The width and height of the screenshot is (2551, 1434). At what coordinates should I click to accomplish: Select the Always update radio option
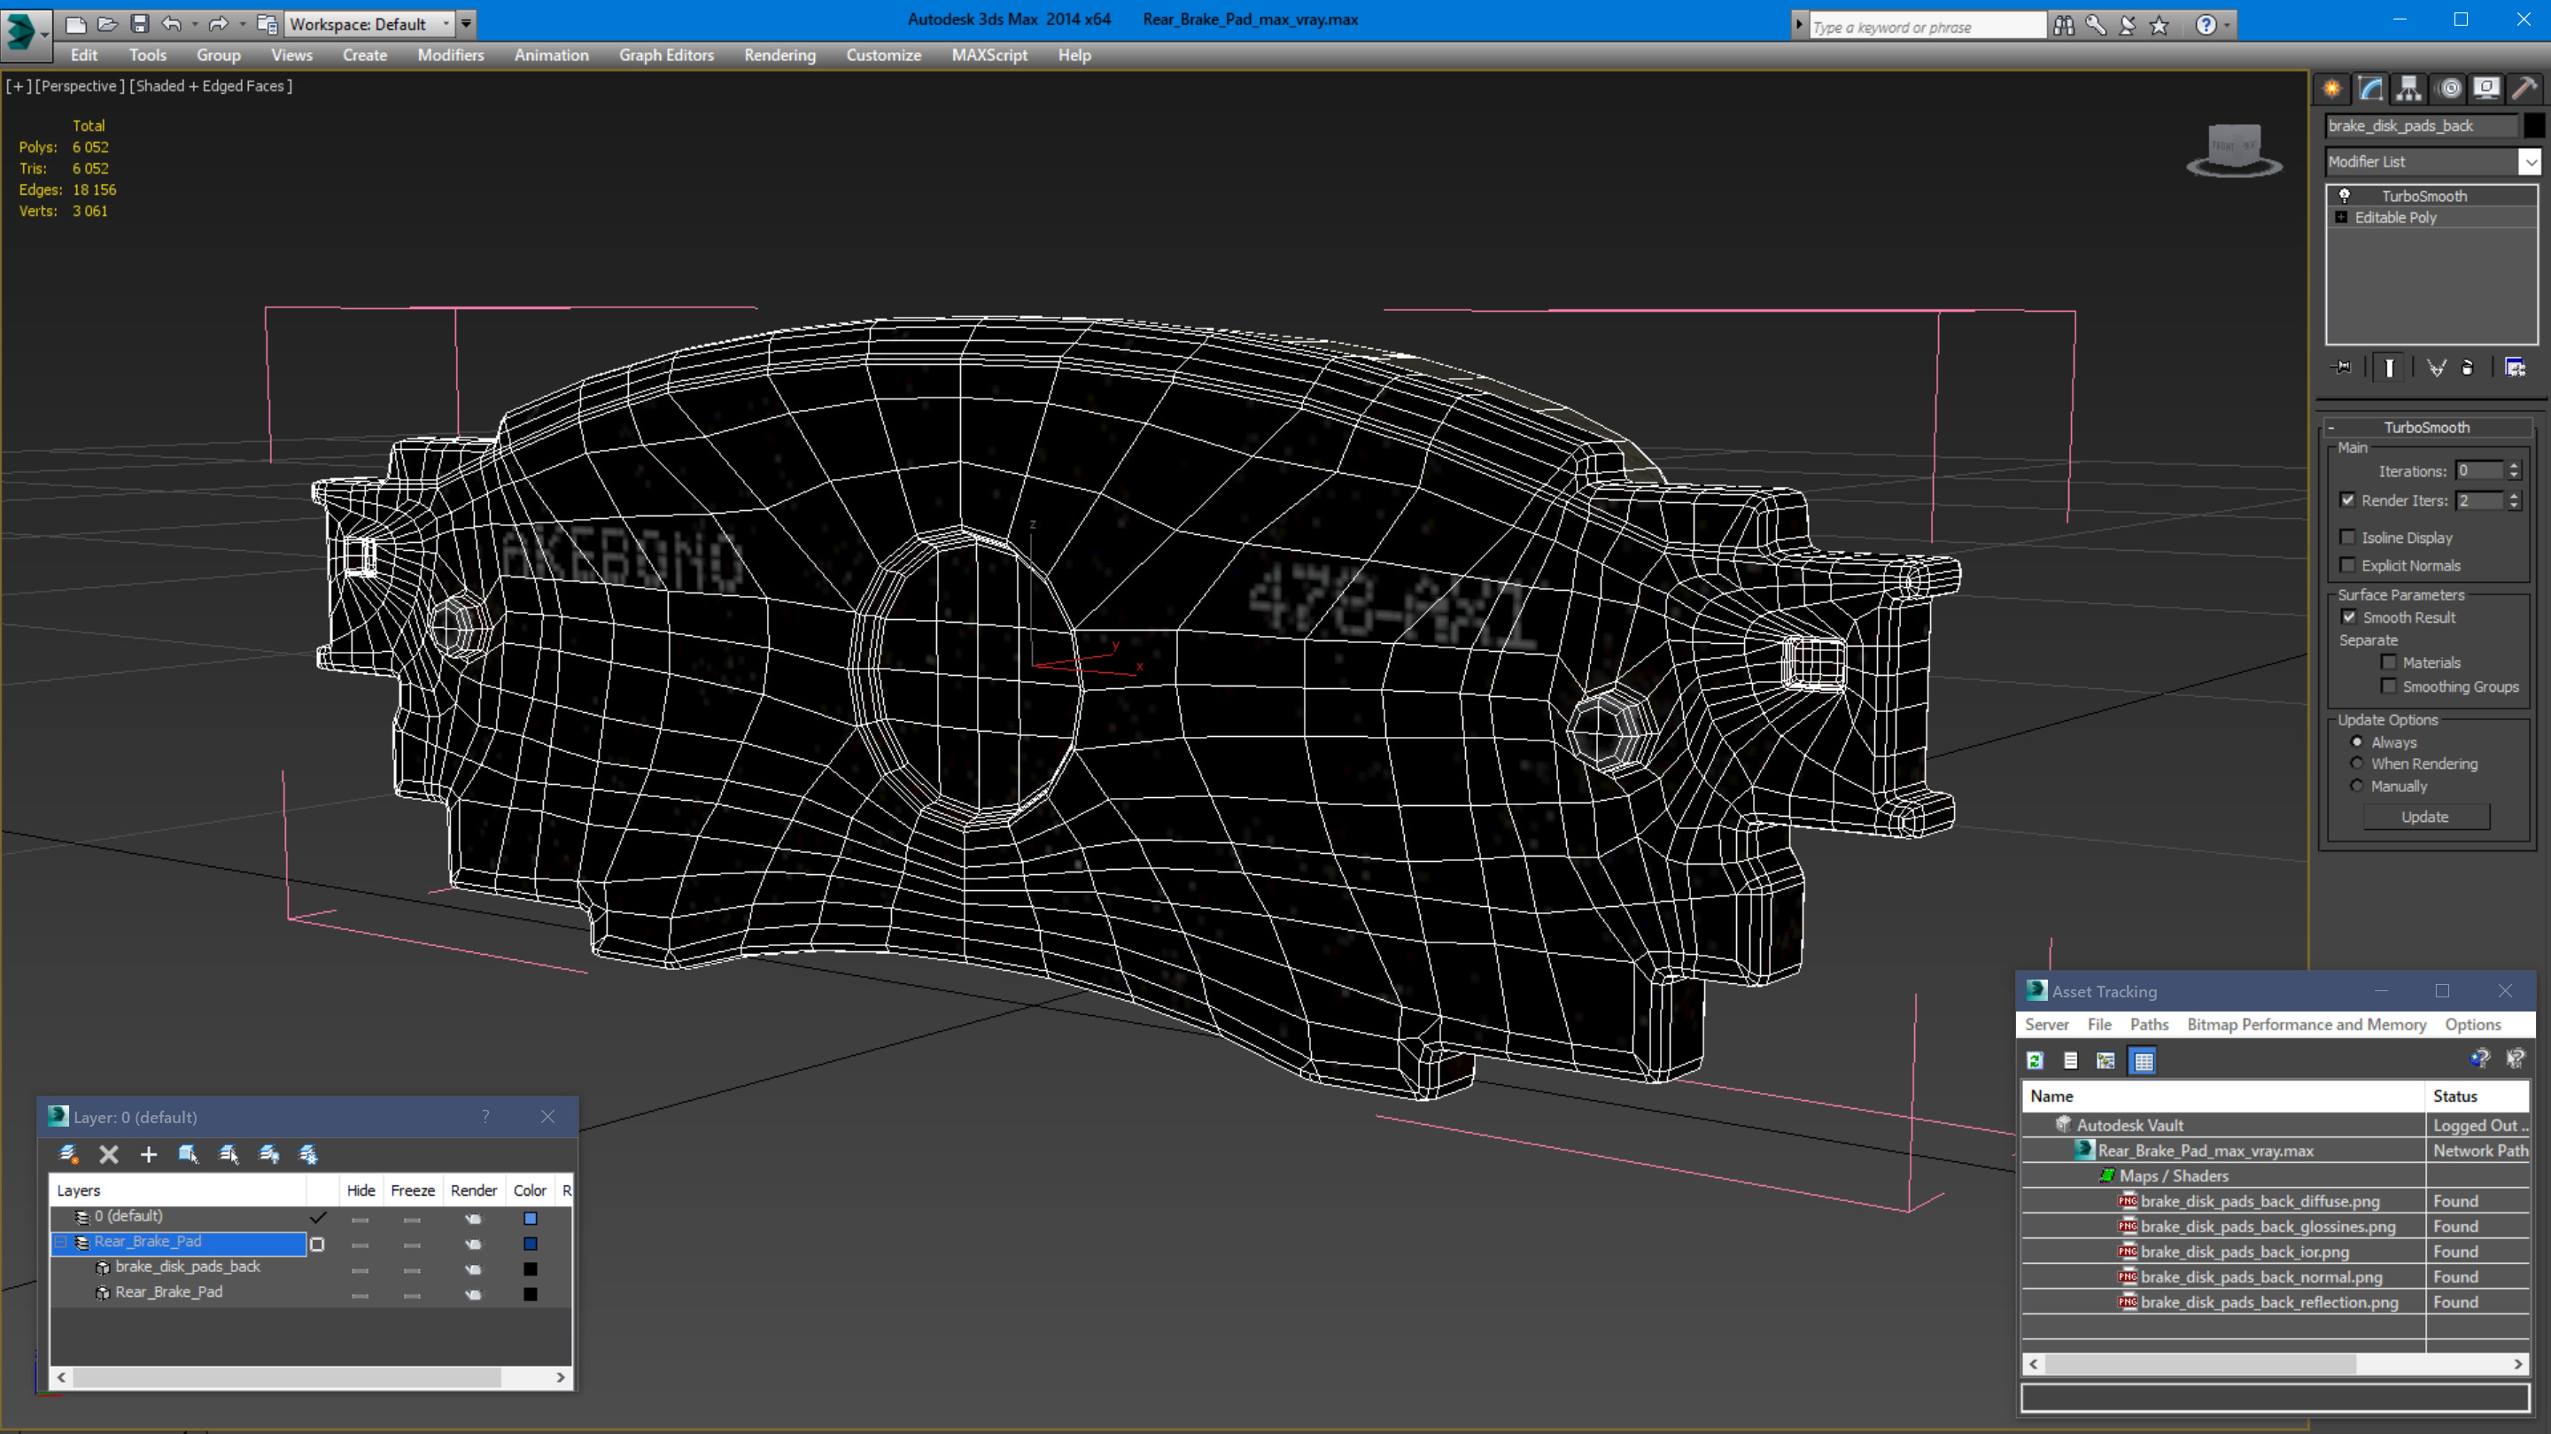point(2357,741)
